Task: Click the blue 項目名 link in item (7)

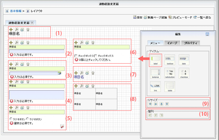Action: [79, 77]
